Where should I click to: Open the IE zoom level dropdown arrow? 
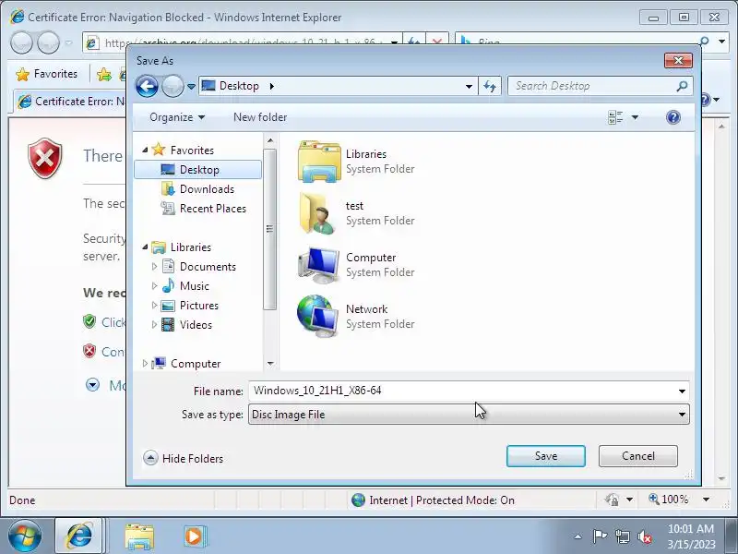[x=706, y=500]
